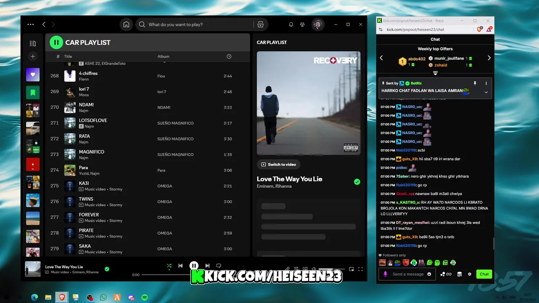Sort by the Title column header
This screenshot has height=303, width=539.
tap(68, 56)
